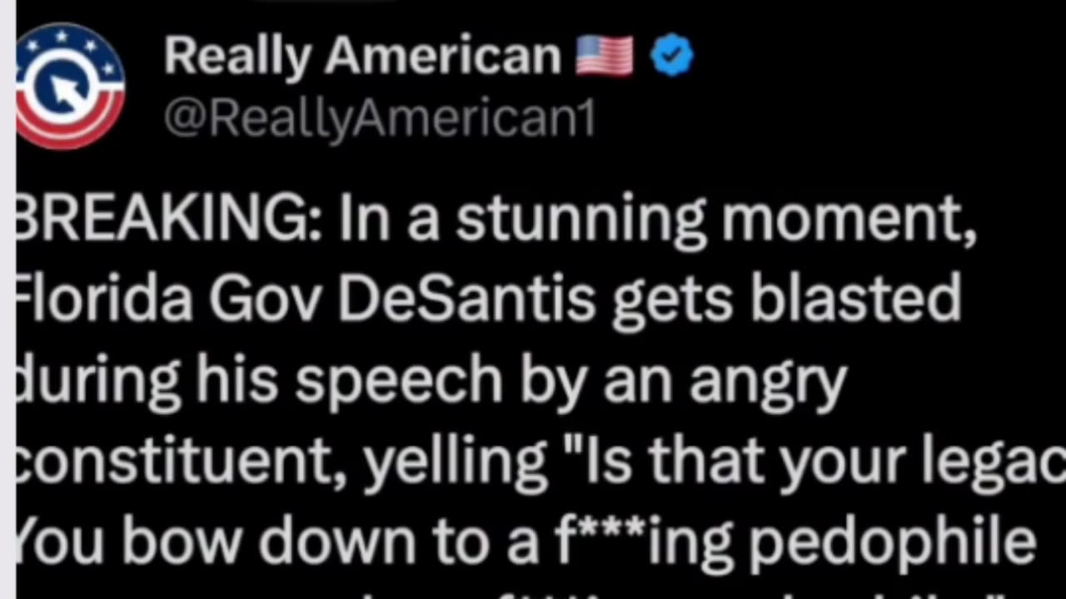Click the blue verified checkmark badge

671,57
